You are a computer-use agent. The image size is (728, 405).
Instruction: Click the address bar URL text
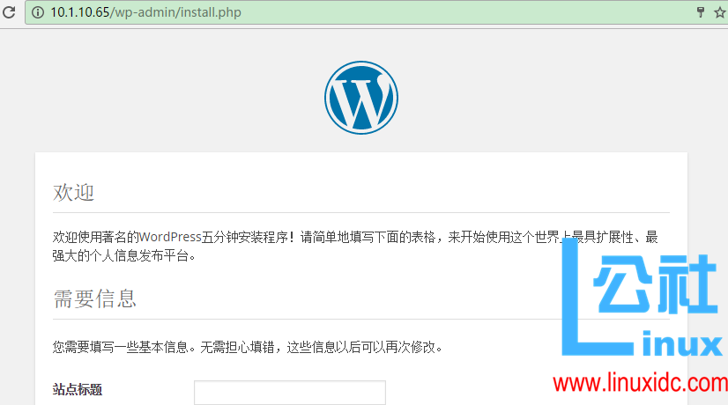click(145, 12)
